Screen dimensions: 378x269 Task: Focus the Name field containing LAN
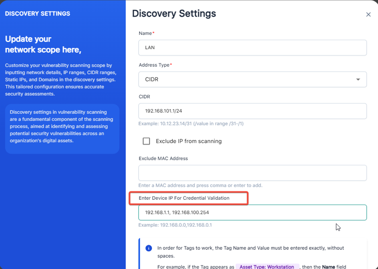(252, 48)
